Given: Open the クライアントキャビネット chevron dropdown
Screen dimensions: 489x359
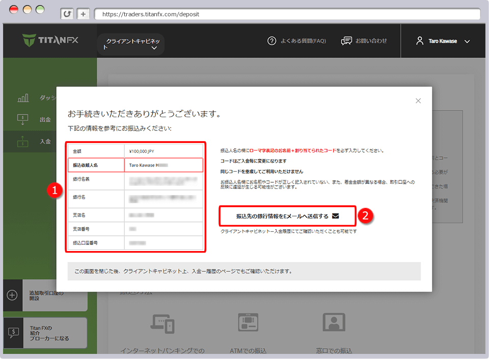Looking at the screenshot, I should [154, 47].
